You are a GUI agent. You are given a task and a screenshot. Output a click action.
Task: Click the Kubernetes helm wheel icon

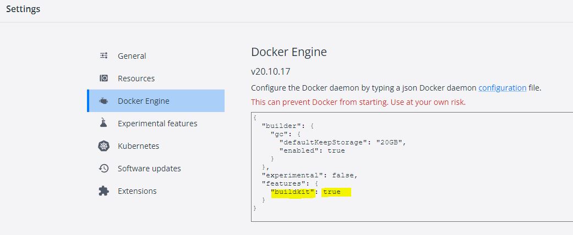click(x=104, y=146)
